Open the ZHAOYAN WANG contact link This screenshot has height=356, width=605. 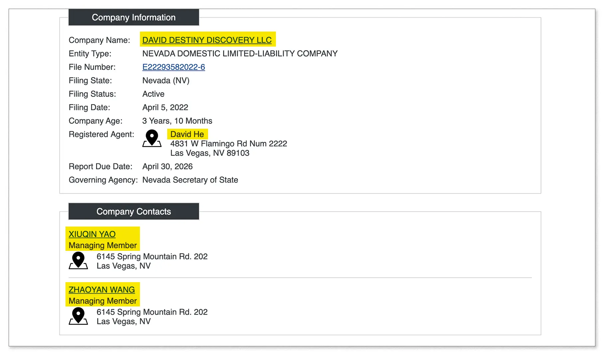pyautogui.click(x=102, y=290)
